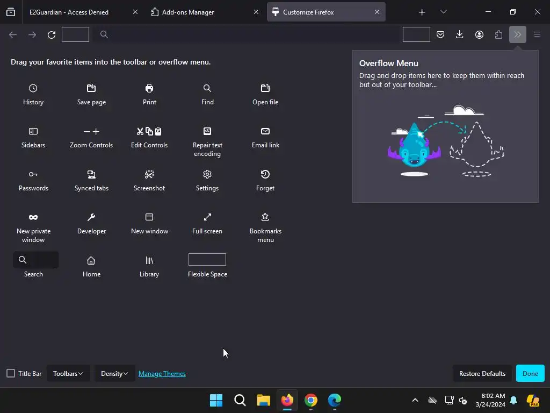Open File Explorer from taskbar
Screen dimensions: 550x413
point(263,400)
